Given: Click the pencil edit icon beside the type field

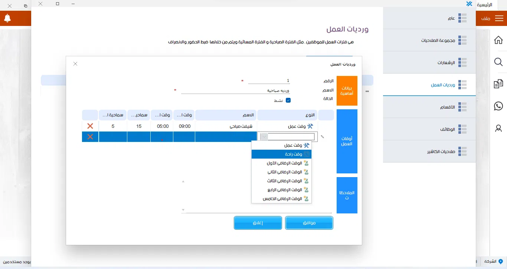Looking at the screenshot, I should tap(322, 136).
